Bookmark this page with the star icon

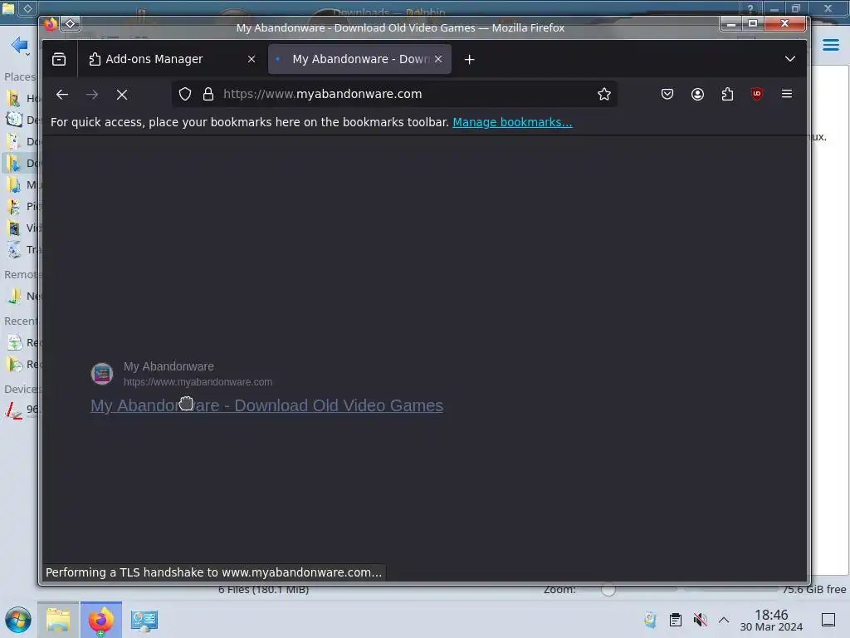[604, 95]
